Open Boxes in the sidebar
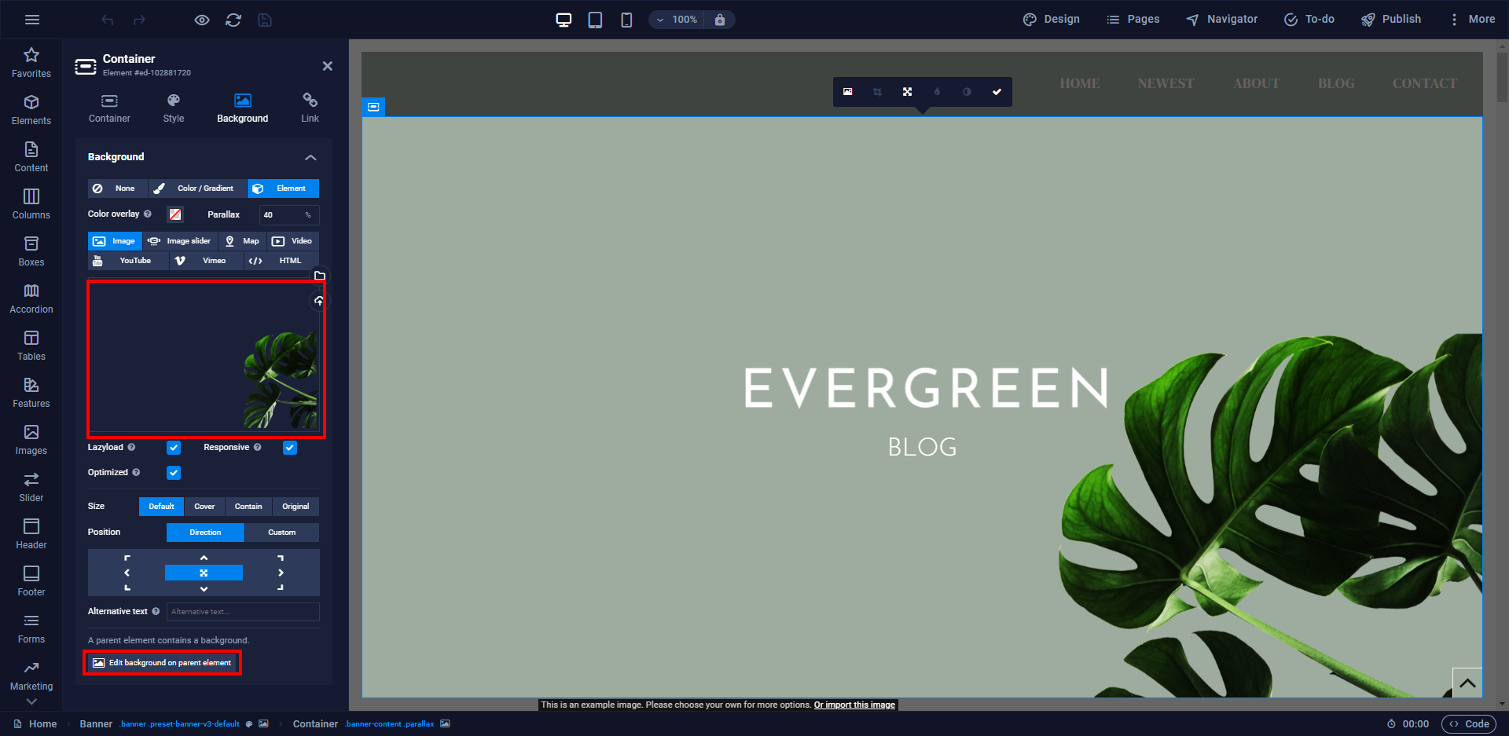Image resolution: width=1509 pixels, height=736 pixels. click(x=31, y=251)
